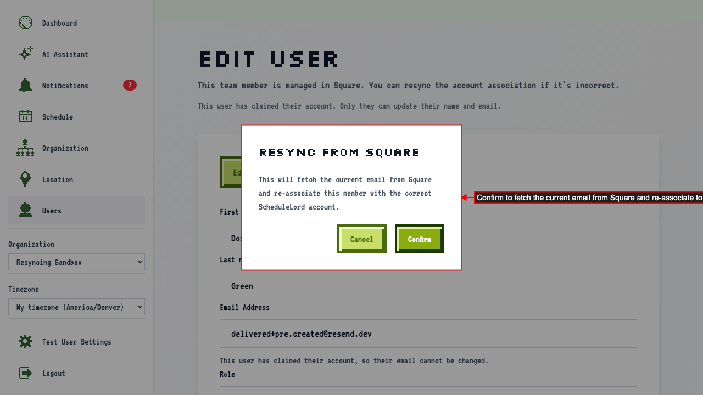Open the My timezone selector

click(x=76, y=307)
